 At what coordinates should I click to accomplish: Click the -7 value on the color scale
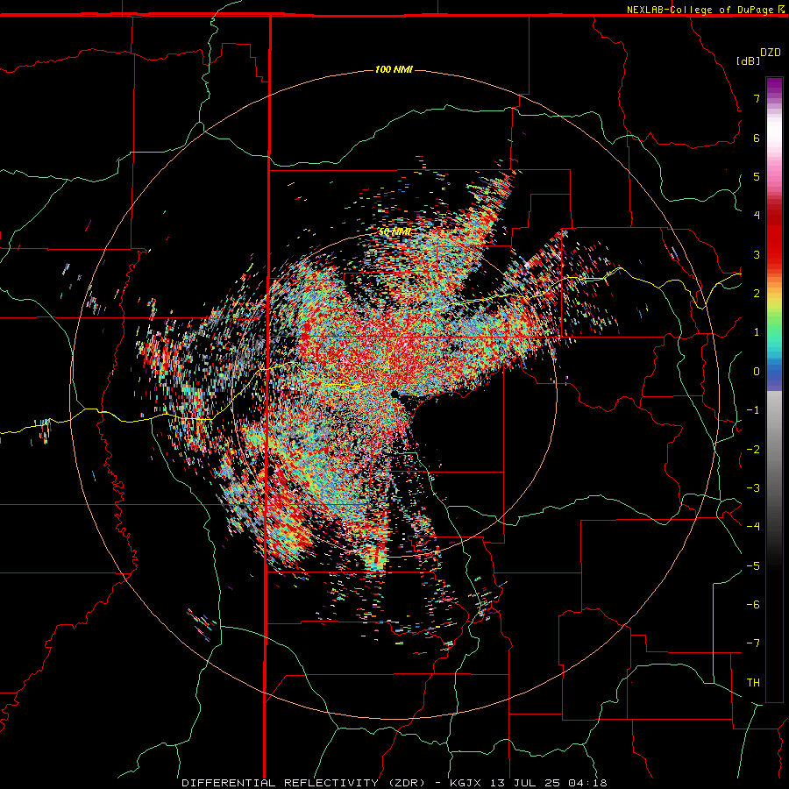point(753,643)
